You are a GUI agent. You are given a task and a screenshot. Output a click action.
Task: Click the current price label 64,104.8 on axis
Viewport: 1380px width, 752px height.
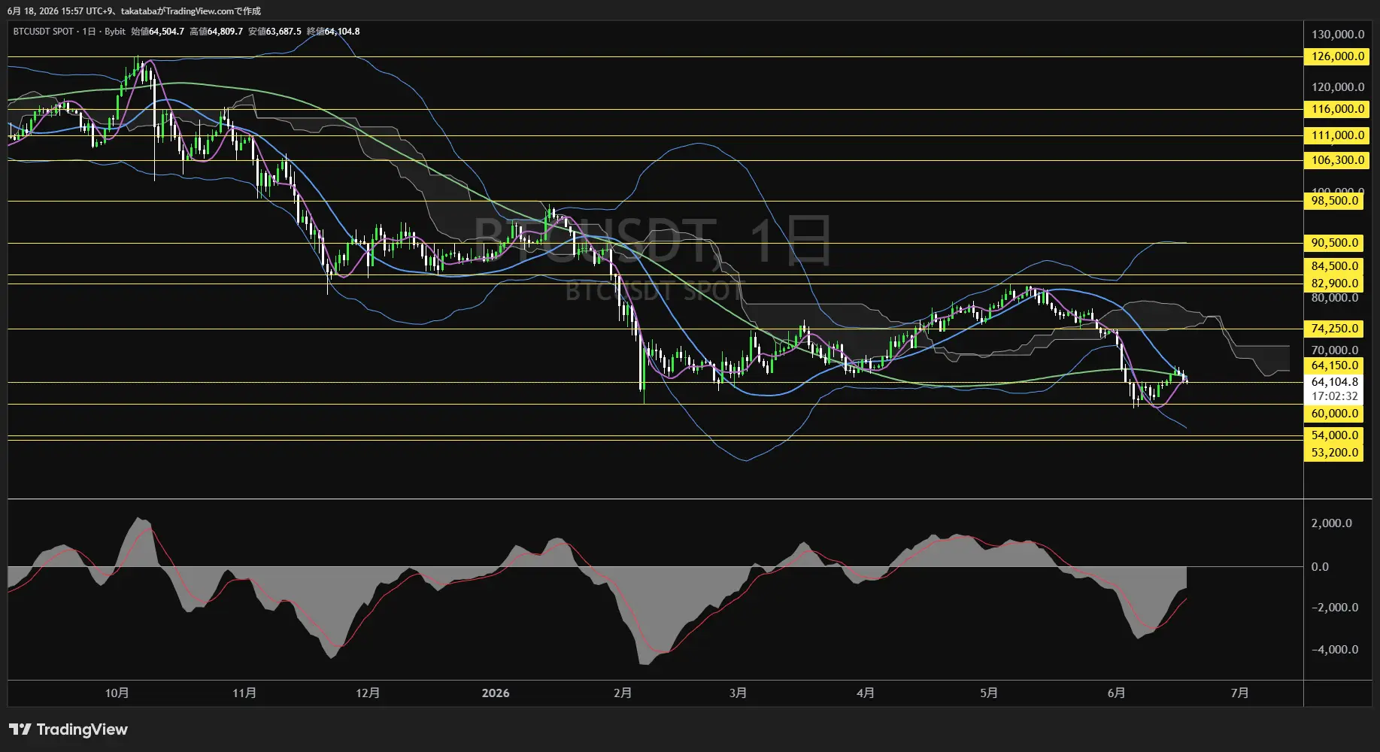(x=1334, y=382)
